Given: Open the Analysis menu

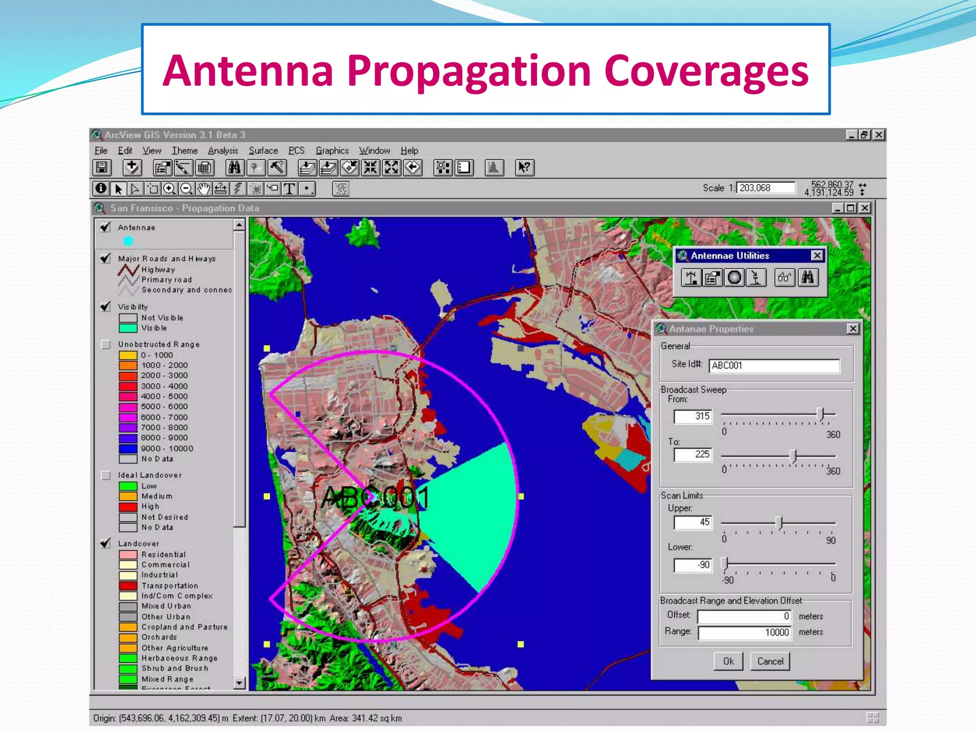Looking at the screenshot, I should pos(223,151).
